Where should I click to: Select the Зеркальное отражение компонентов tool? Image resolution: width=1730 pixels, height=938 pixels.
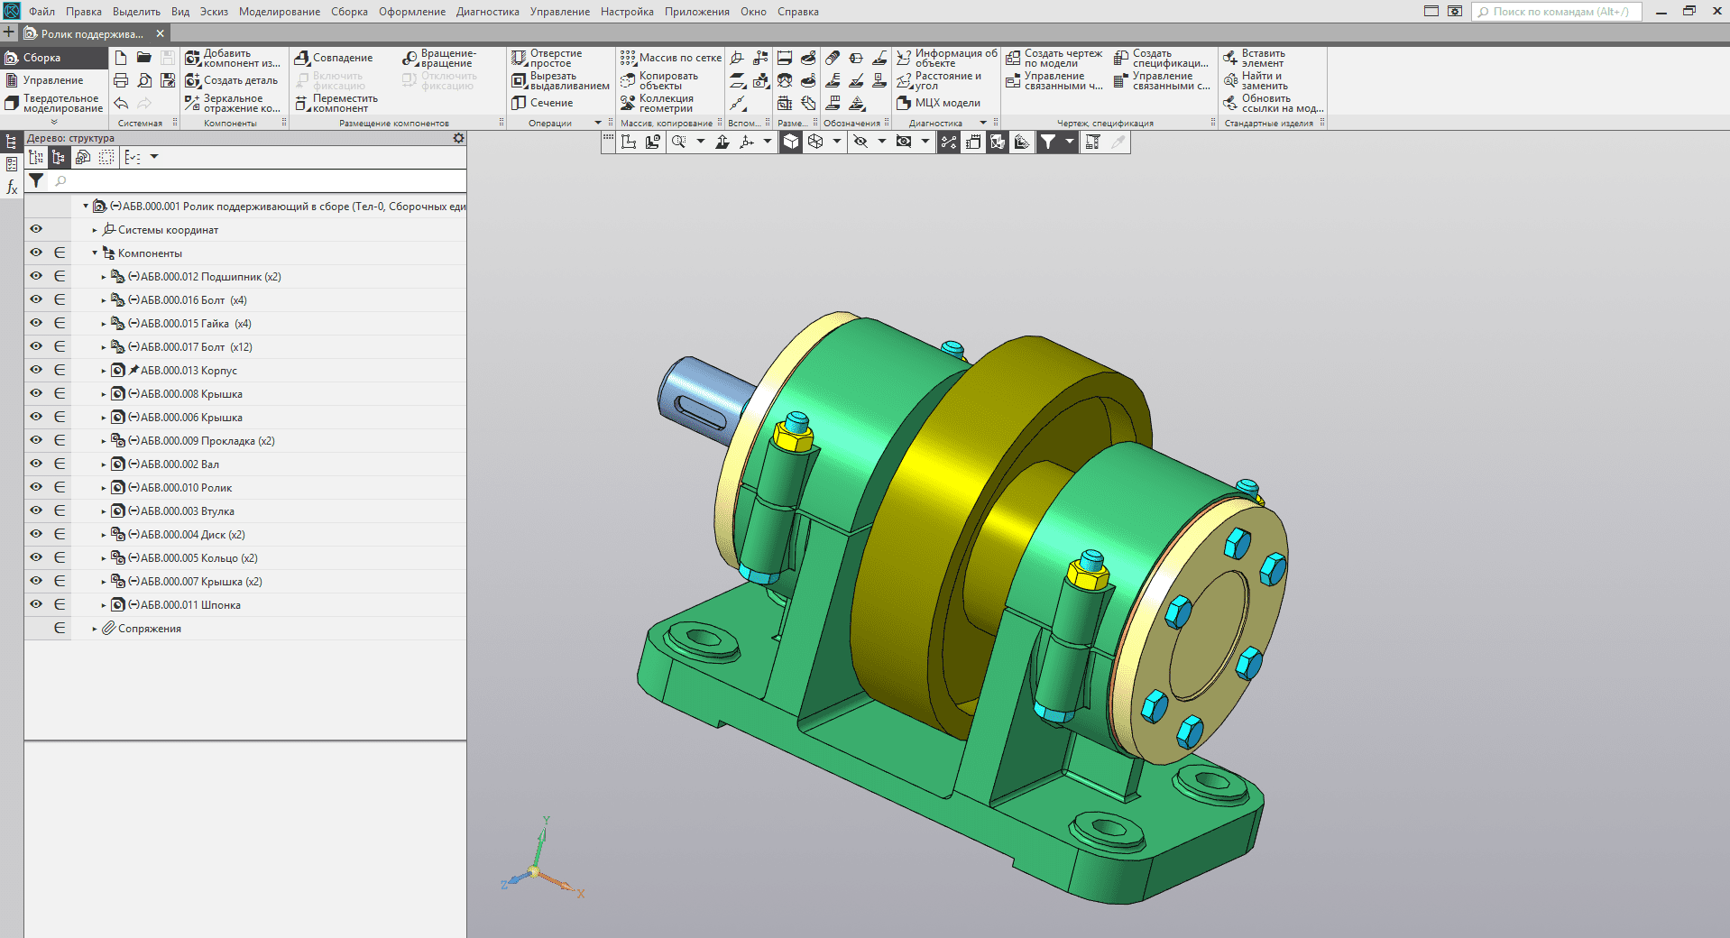pos(233,104)
